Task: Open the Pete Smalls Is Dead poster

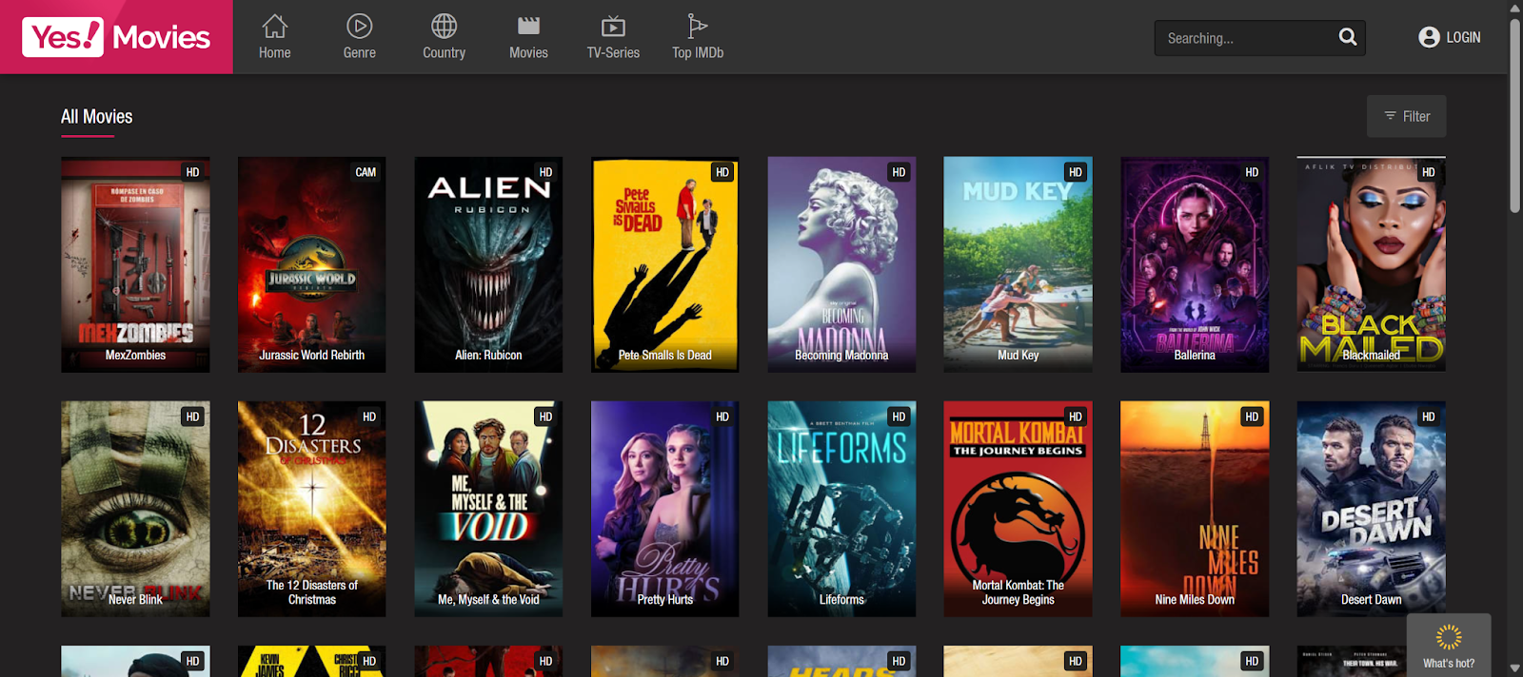Action: (665, 264)
